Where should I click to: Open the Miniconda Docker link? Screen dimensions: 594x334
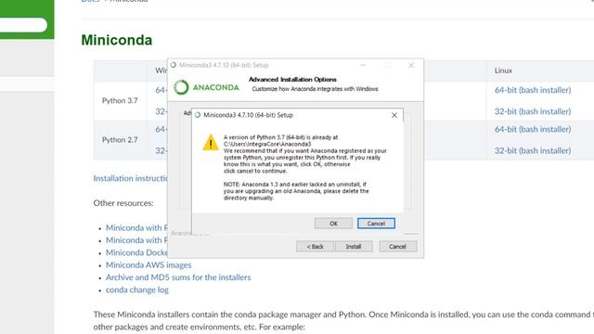[x=136, y=252]
